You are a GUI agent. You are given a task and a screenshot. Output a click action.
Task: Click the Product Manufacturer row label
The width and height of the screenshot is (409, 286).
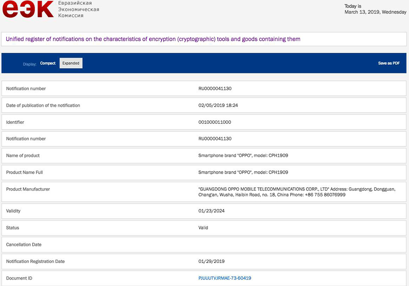pyautogui.click(x=28, y=189)
